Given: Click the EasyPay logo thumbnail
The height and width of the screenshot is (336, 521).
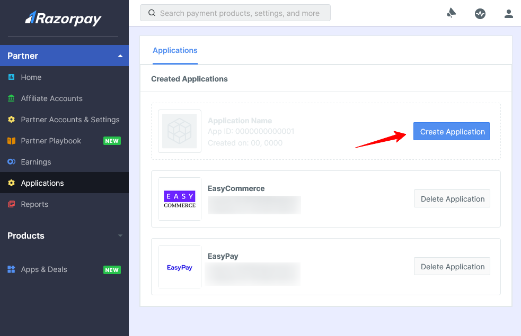Looking at the screenshot, I should pyautogui.click(x=180, y=267).
